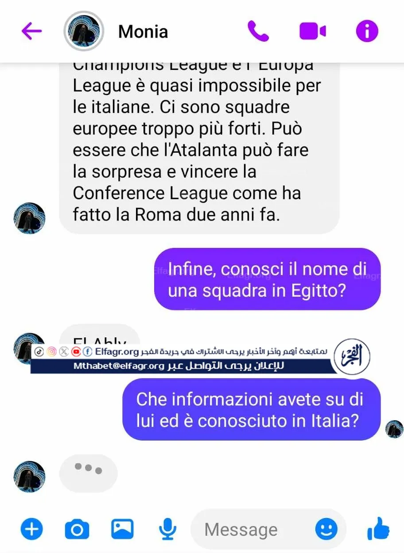Select the 'Infine, conosci il nome' message
Viewport: 404px width, 553px height.
[268, 279]
